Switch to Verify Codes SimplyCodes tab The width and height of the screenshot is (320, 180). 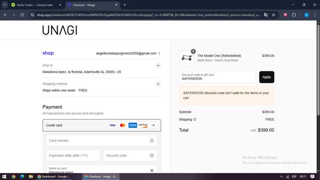pos(35,5)
